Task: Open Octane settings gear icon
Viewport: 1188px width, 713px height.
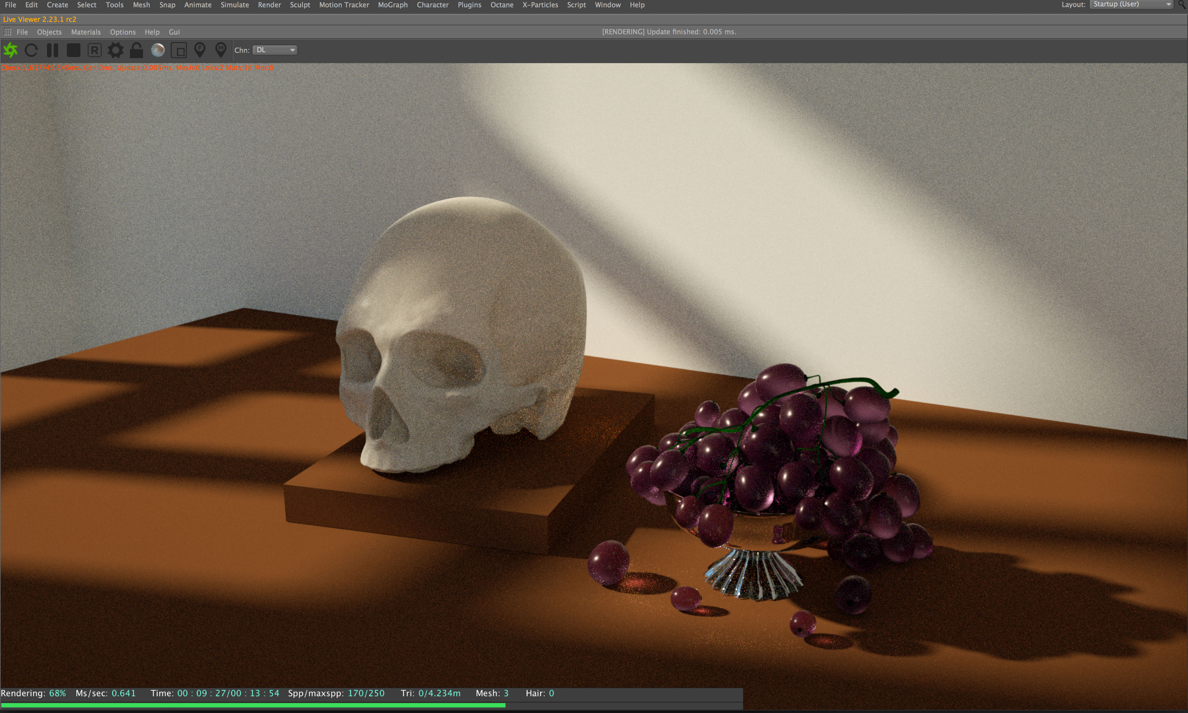Action: [115, 50]
